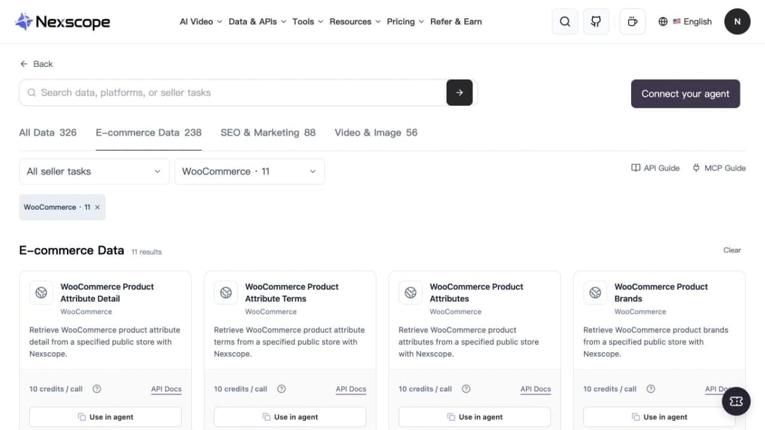Click the coffee cup icon button
The image size is (765, 430).
(632, 22)
